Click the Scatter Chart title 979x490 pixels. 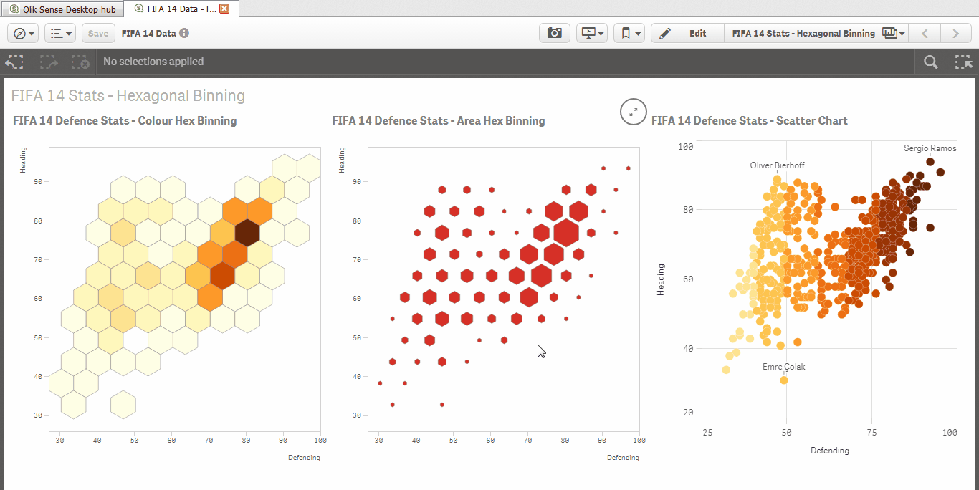(x=749, y=120)
